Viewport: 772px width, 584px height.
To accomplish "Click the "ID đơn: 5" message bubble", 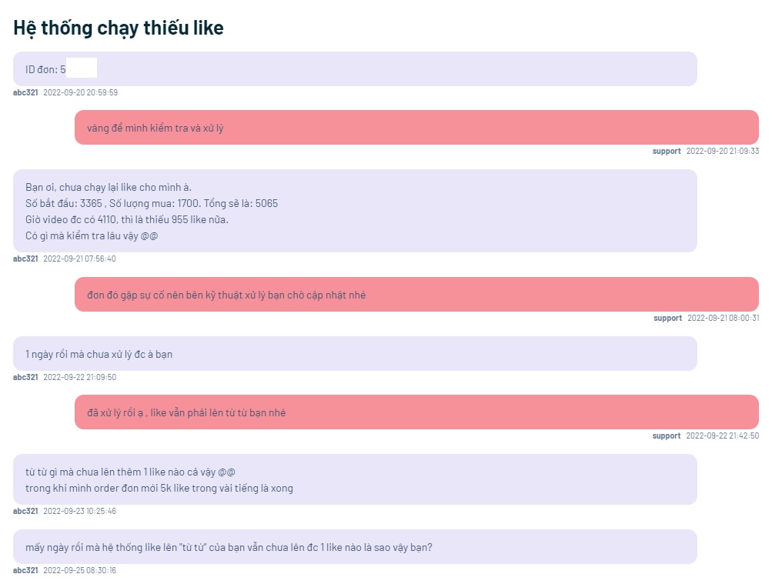I will pos(45,69).
